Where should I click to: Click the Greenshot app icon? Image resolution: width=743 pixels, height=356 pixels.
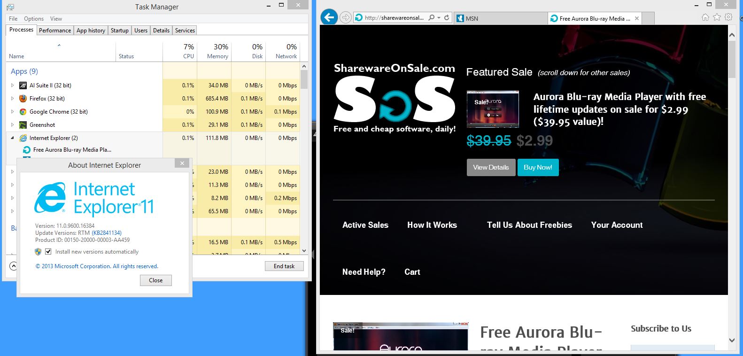23,125
